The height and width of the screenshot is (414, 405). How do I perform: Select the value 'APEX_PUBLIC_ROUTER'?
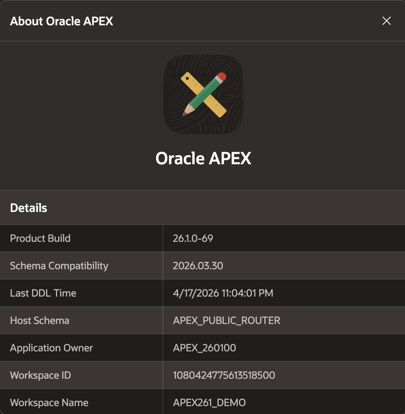pos(227,321)
